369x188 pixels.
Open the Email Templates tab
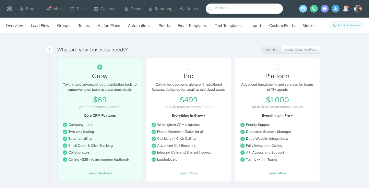[192, 26]
